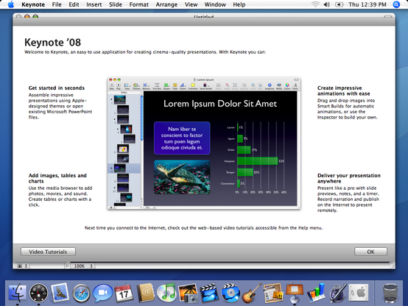The image size is (408, 306).
Task: Open the Edit menu
Action: point(74,4)
